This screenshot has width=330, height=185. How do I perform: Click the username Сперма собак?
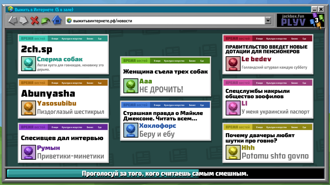(x=60, y=59)
